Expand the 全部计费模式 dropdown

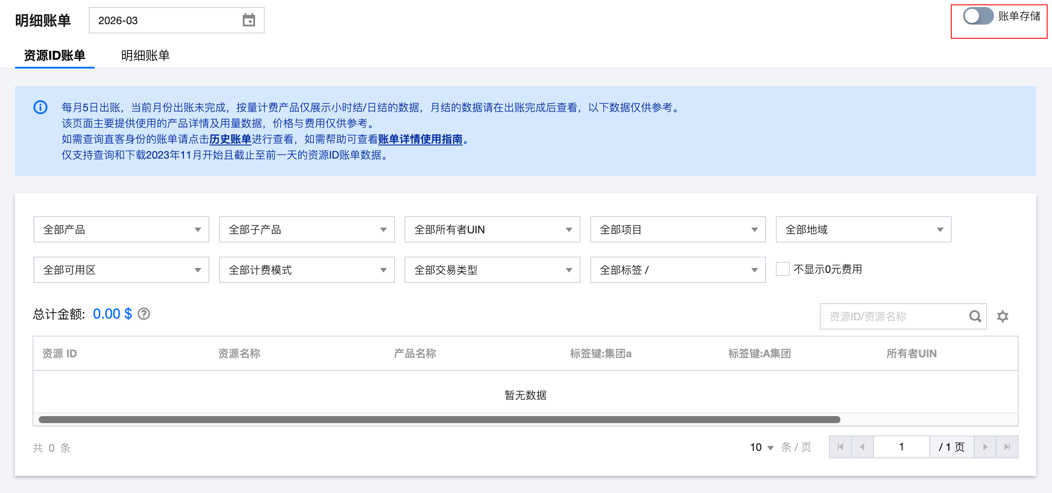(307, 270)
